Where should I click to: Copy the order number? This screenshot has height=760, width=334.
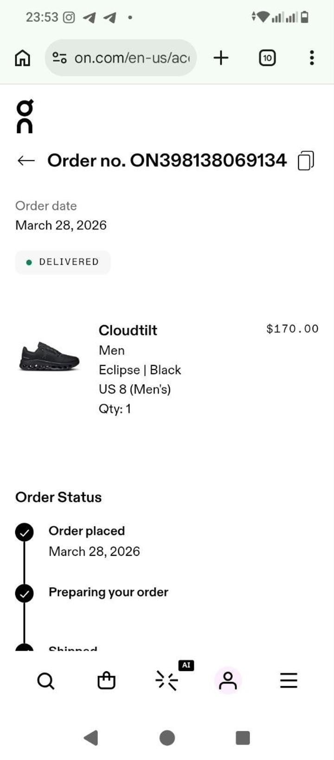click(x=306, y=161)
